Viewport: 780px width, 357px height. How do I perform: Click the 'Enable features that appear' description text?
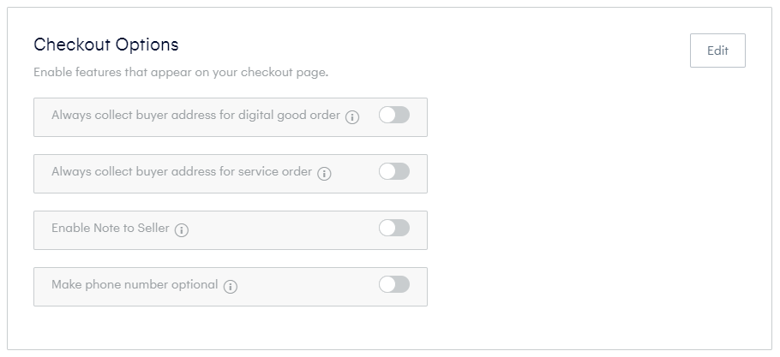(x=181, y=73)
